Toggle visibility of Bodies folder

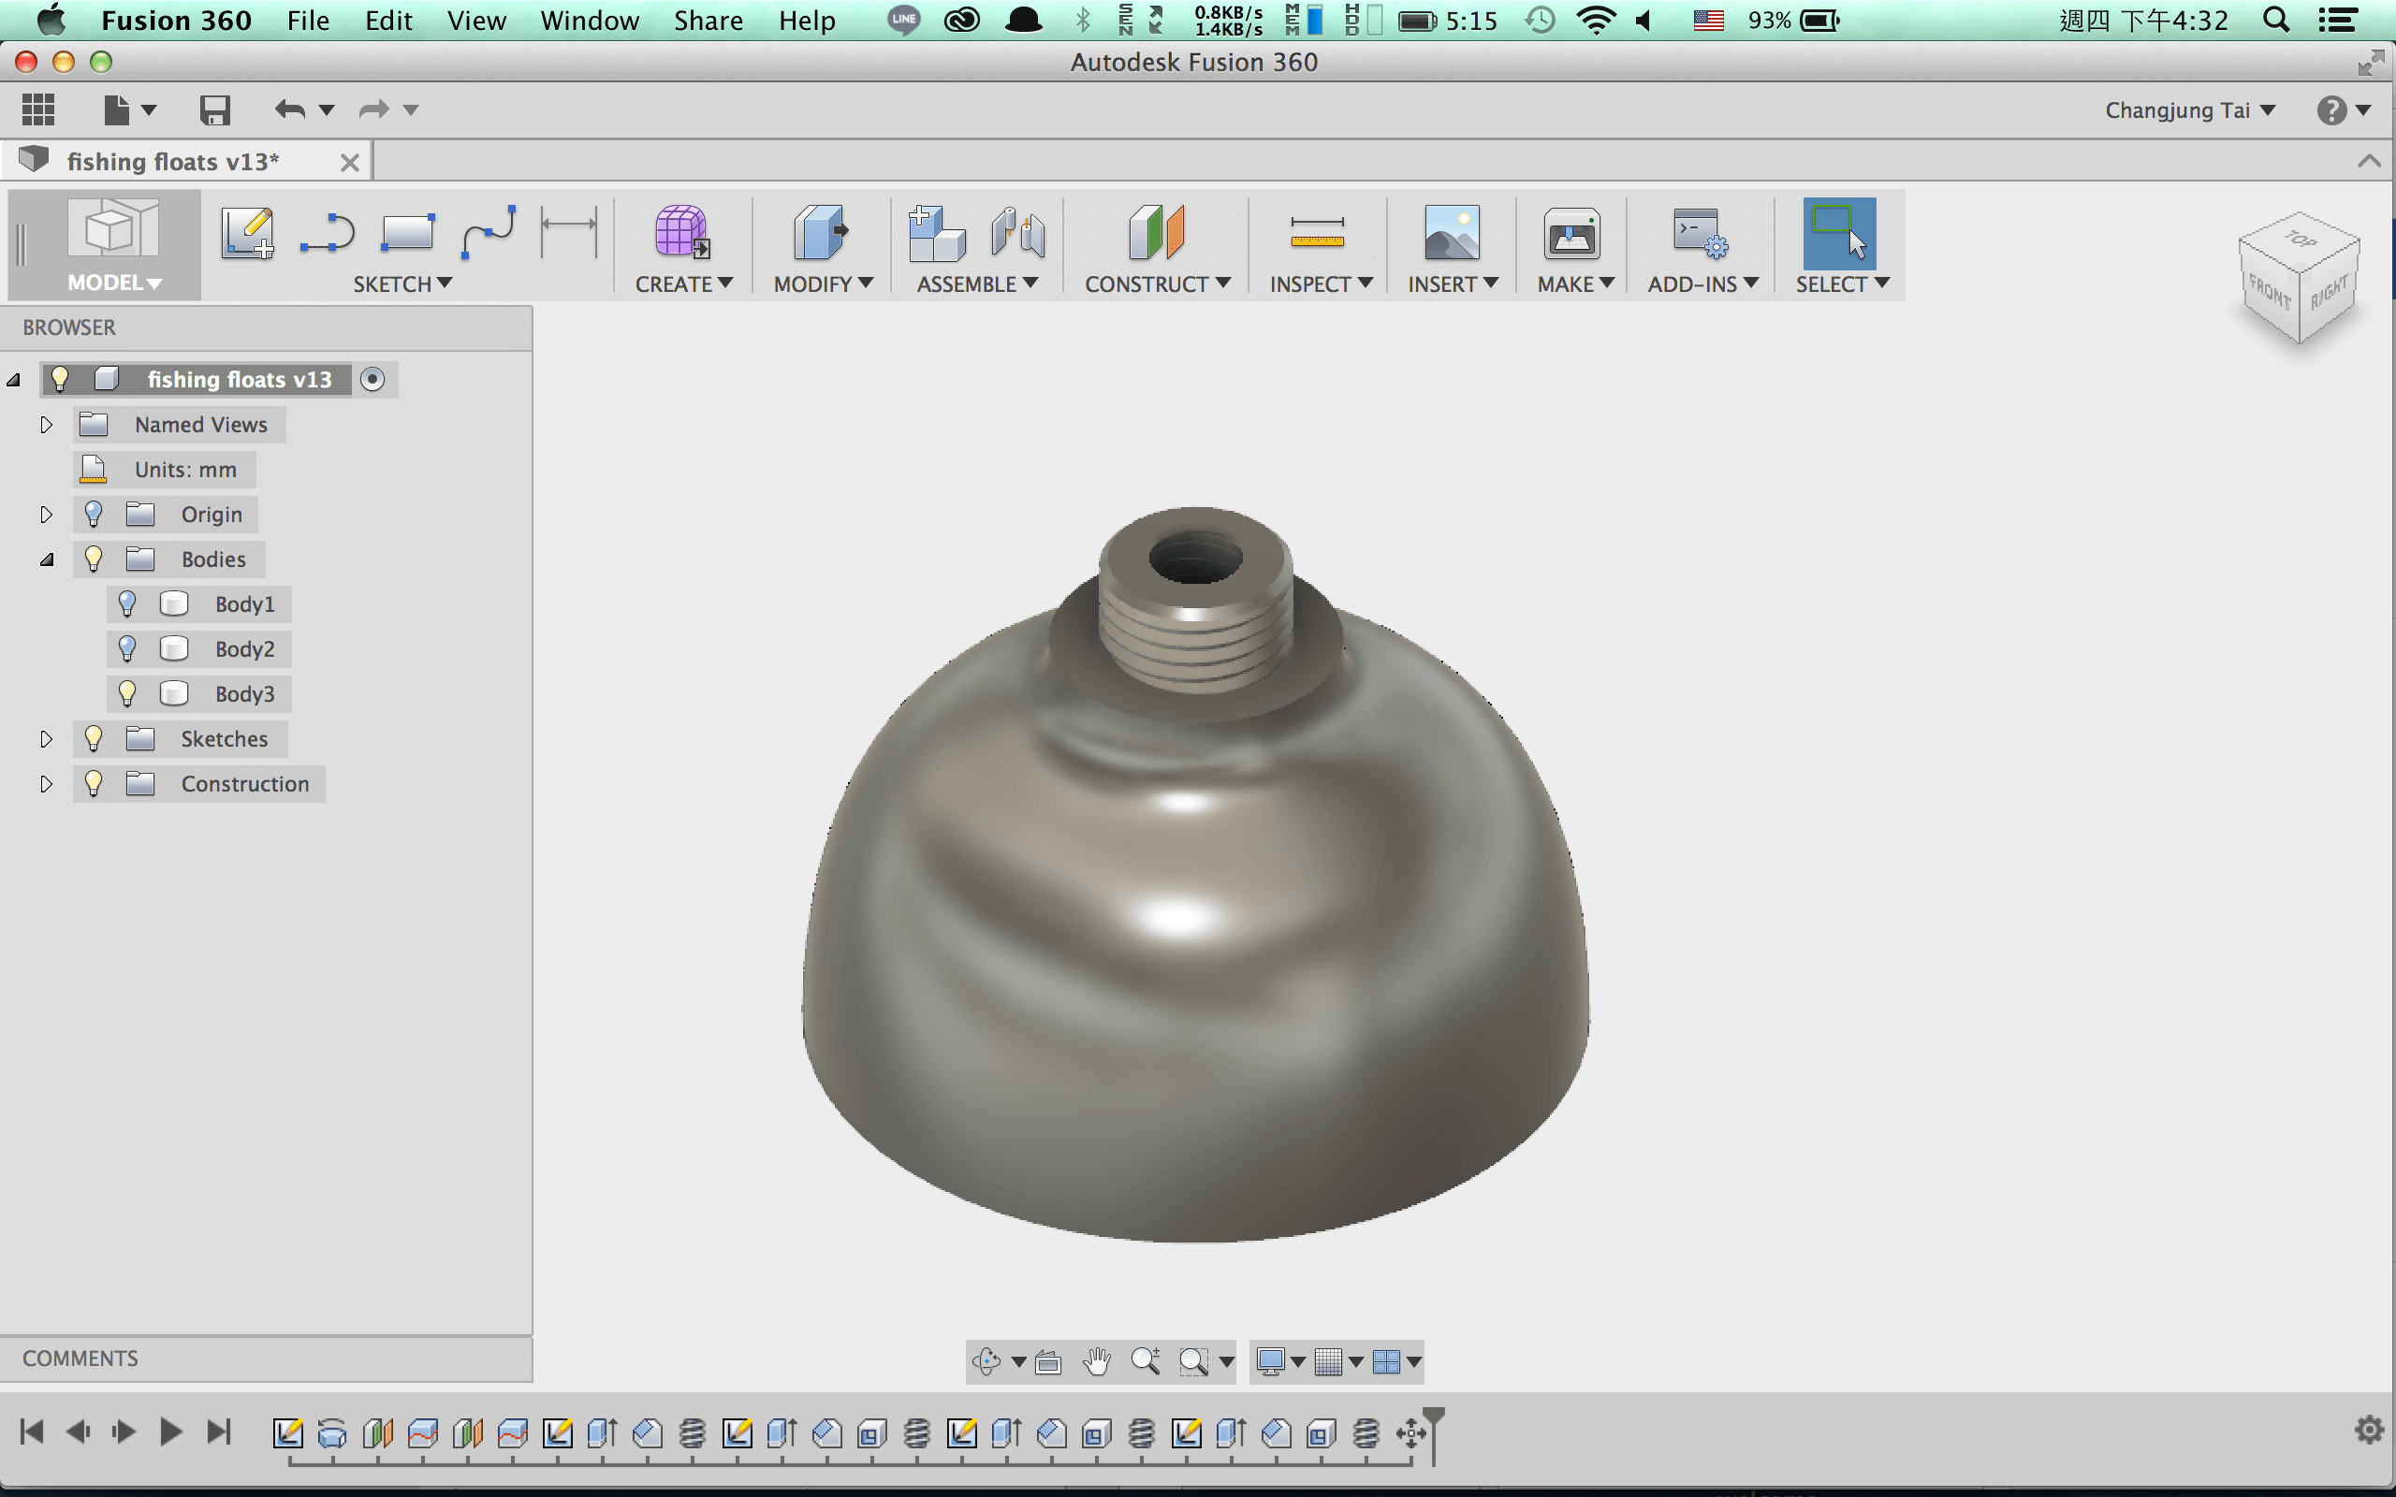pos(93,559)
